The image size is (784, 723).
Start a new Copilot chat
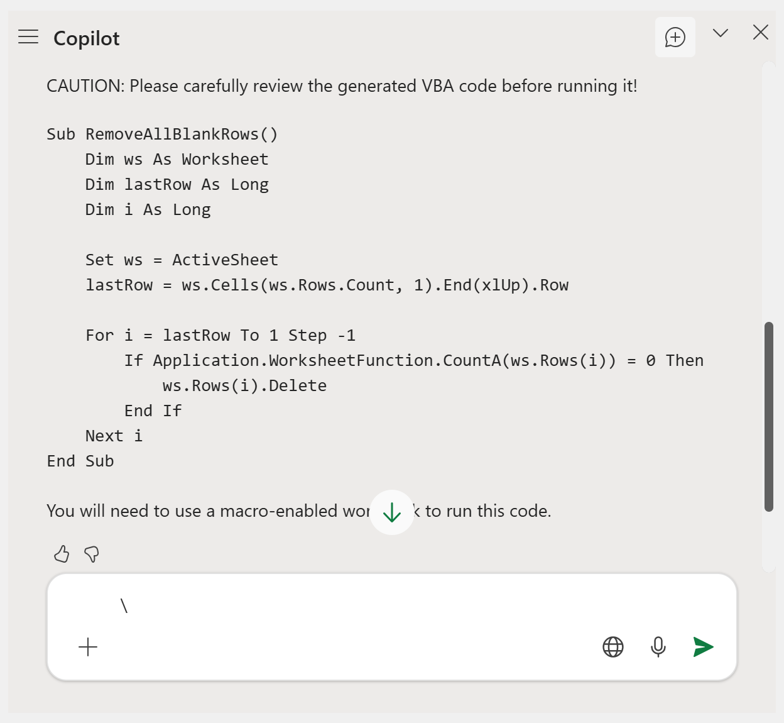pos(675,37)
